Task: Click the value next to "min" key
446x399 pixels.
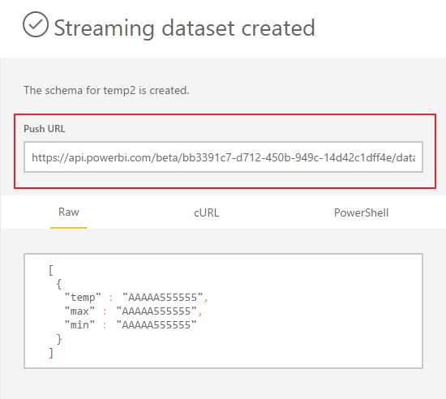Action: point(157,324)
